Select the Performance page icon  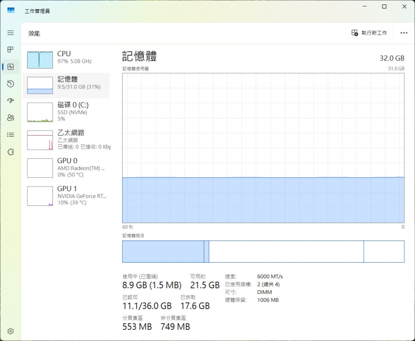pyautogui.click(x=10, y=67)
